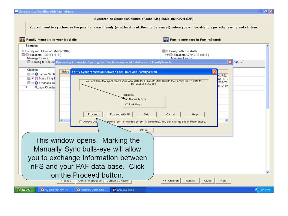The image size is (288, 216).
Task: Close the Verify Synchronization dialog
Action: coord(214,72)
